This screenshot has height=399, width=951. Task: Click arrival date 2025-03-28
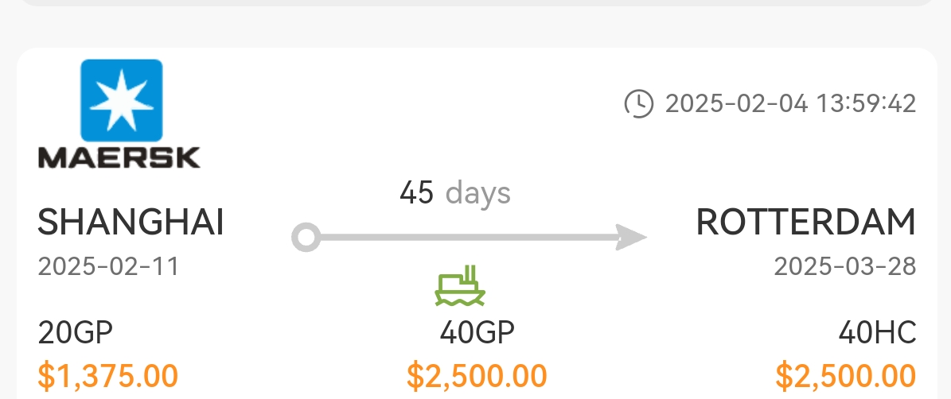845,266
